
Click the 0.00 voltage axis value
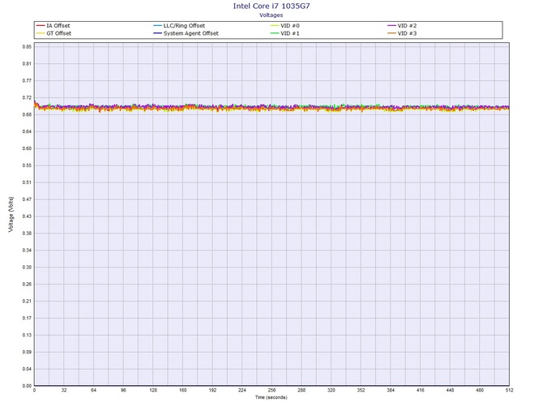[x=27, y=386]
